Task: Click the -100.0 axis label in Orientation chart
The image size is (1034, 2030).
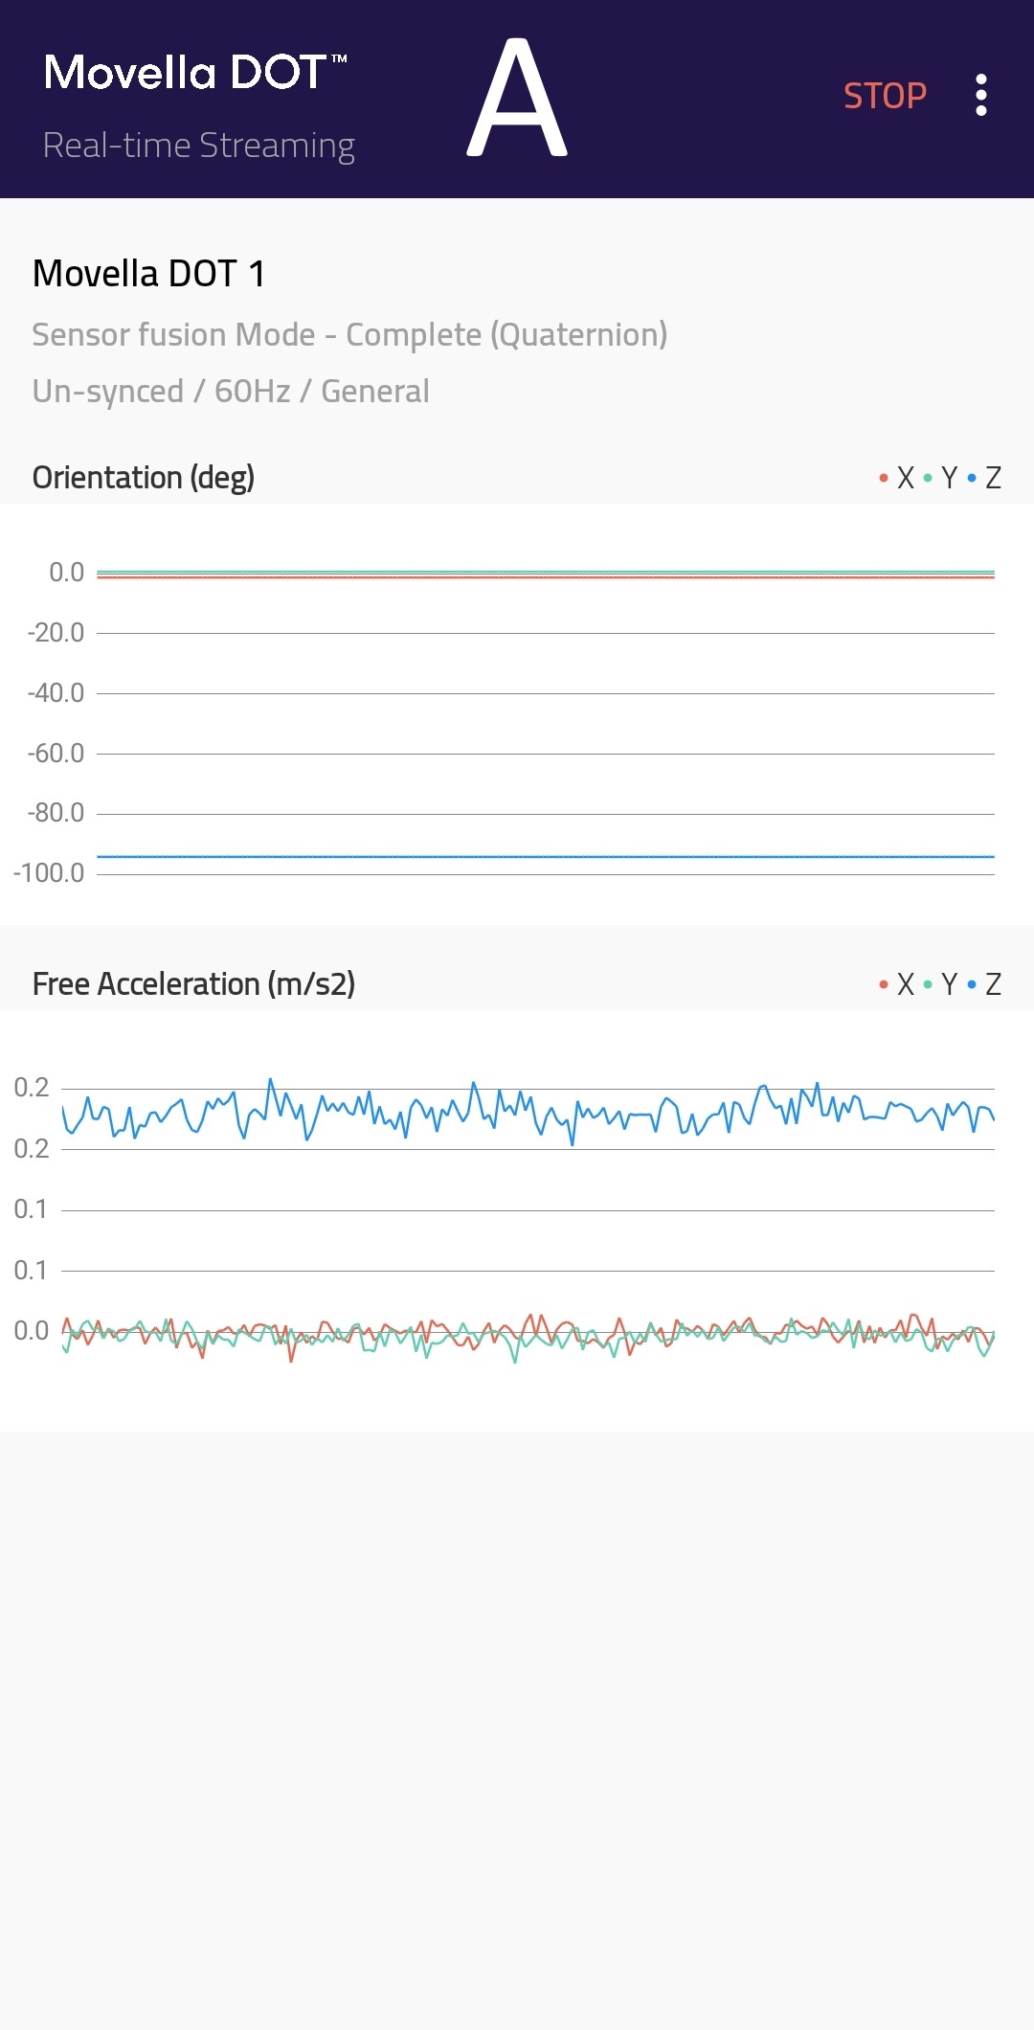Action: (x=49, y=873)
